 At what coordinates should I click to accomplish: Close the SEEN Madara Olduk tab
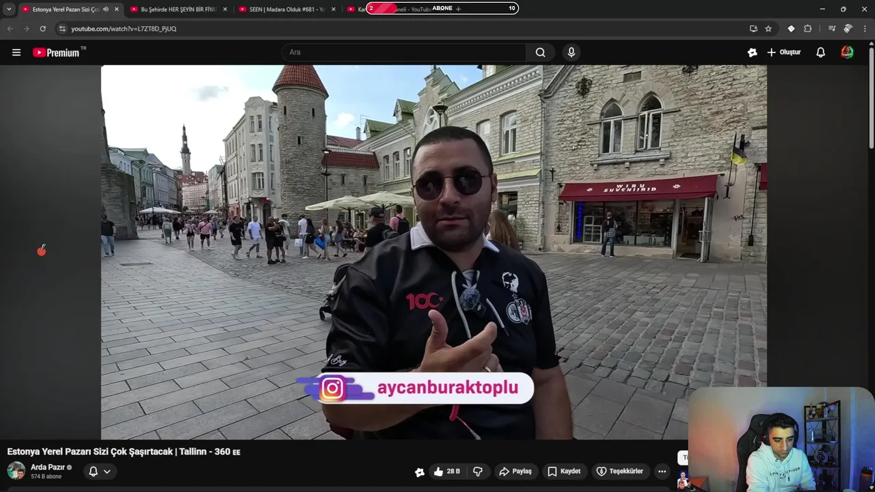tap(334, 10)
